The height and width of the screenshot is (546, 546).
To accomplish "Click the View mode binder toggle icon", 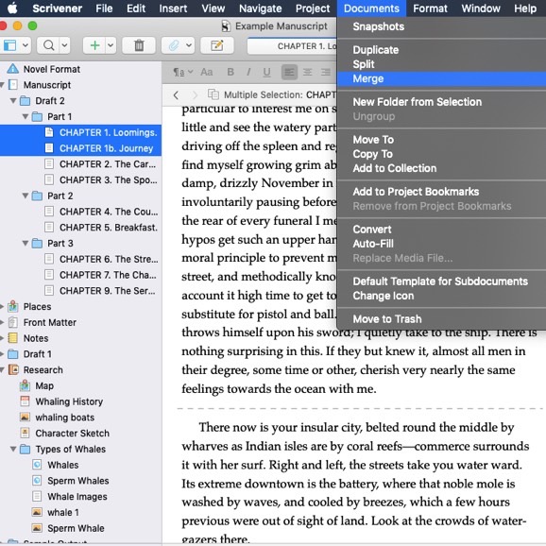I will 9,45.
